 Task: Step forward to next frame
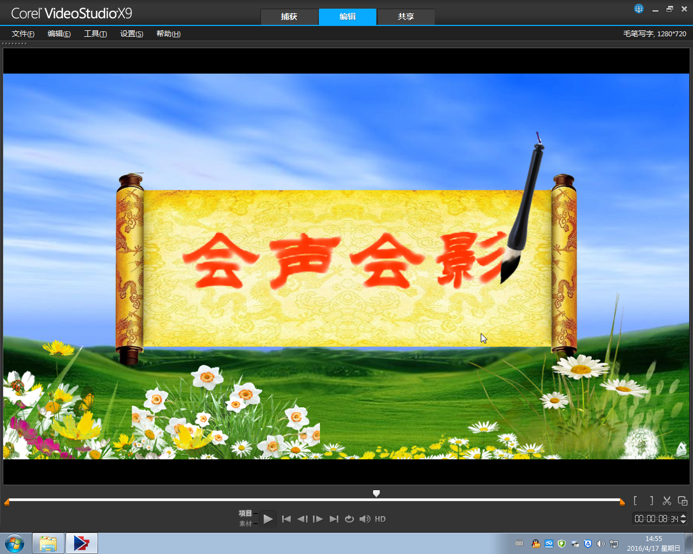coord(318,519)
